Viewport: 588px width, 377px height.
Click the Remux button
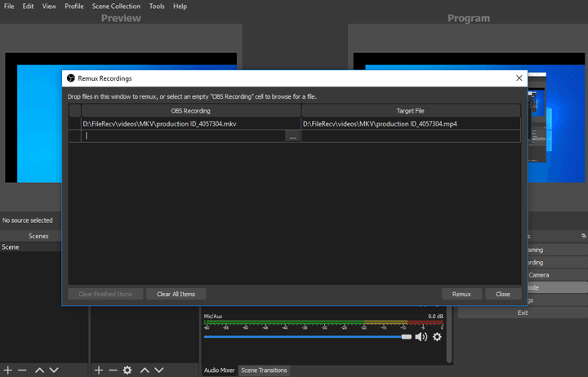click(461, 295)
